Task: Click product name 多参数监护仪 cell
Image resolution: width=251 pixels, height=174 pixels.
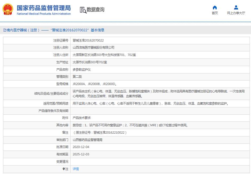Action: [x=82, y=69]
